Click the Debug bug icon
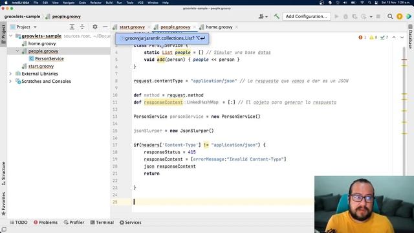The height and width of the screenshot is (233, 414). (345, 16)
